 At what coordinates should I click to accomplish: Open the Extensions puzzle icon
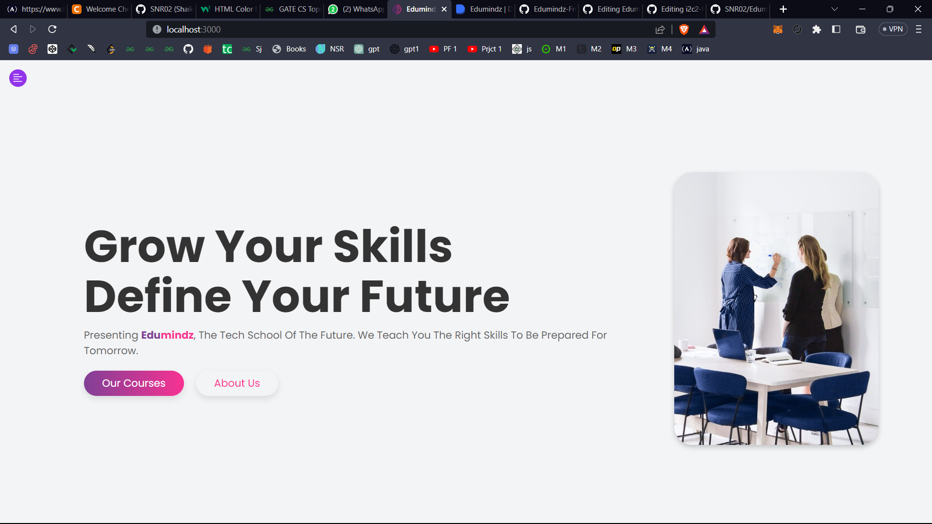[x=816, y=30]
